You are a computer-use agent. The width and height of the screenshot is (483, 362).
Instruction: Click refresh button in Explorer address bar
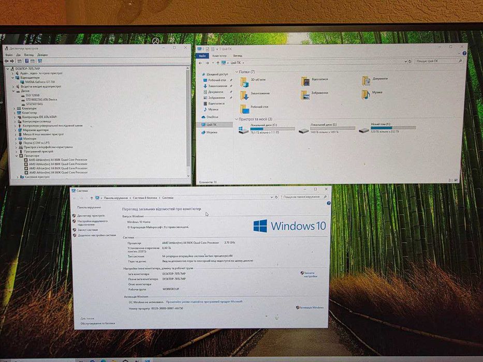[x=410, y=61]
